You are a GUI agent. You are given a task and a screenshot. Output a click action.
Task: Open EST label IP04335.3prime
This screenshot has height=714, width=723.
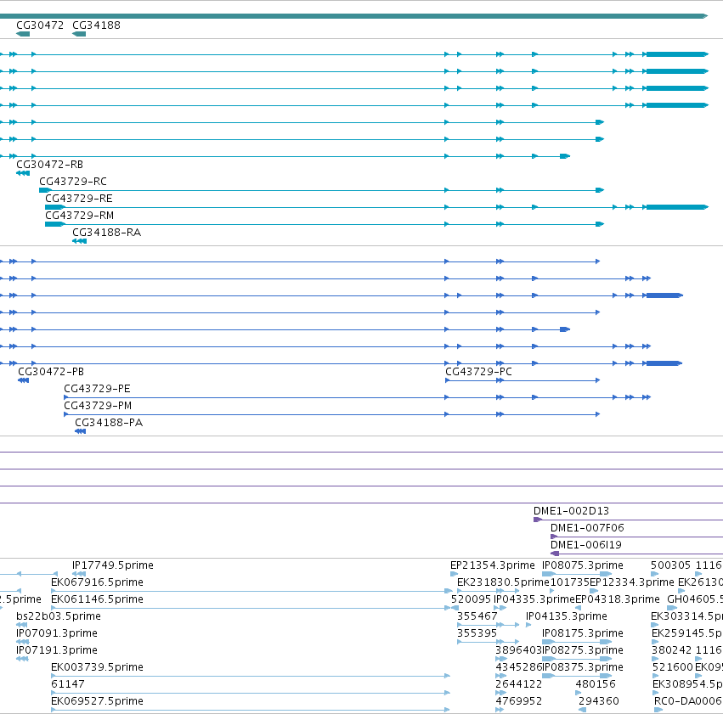click(x=534, y=599)
